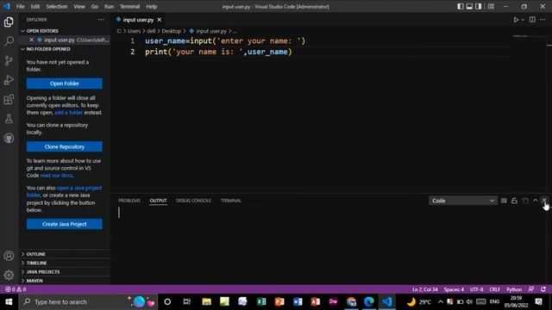Split the editor to the right
Screen dimensions: 552x310
coord(532,20)
